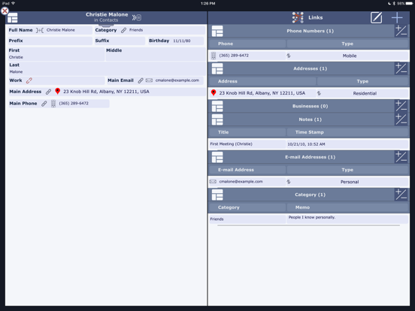Tap the envelope icon in Main Email field
This screenshot has width=415, height=311.
tap(149, 80)
